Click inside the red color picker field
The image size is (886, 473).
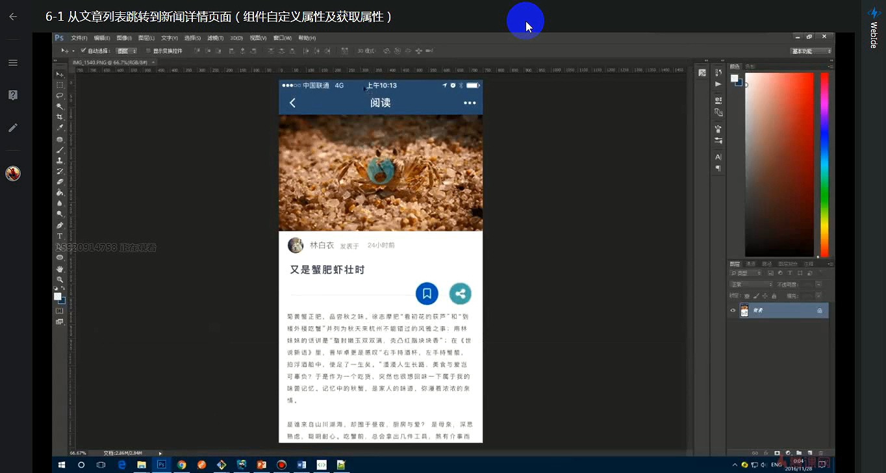779,164
